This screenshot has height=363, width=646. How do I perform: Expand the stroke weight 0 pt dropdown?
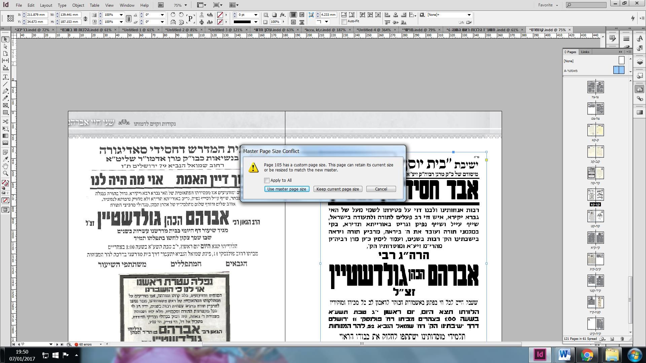(256, 15)
